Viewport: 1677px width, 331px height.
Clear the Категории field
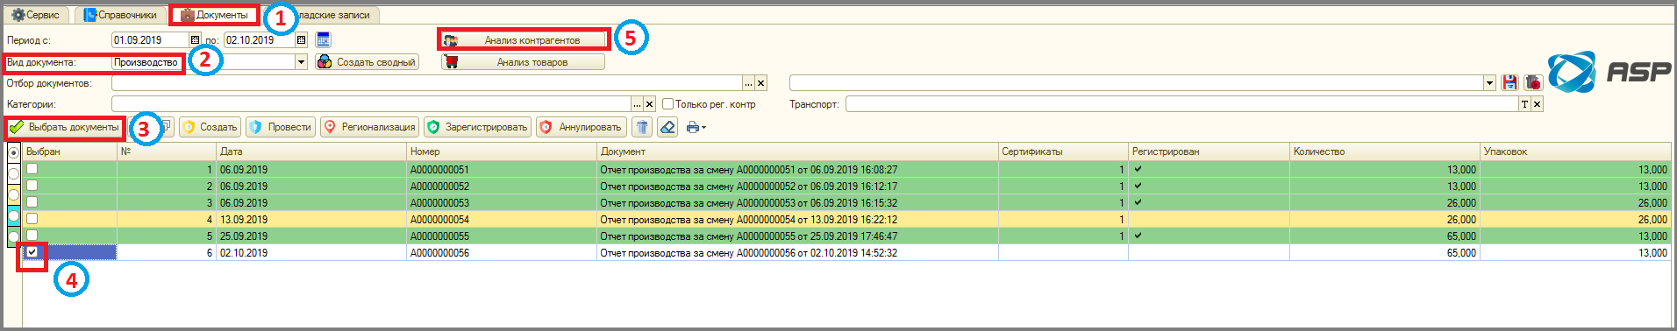point(649,104)
